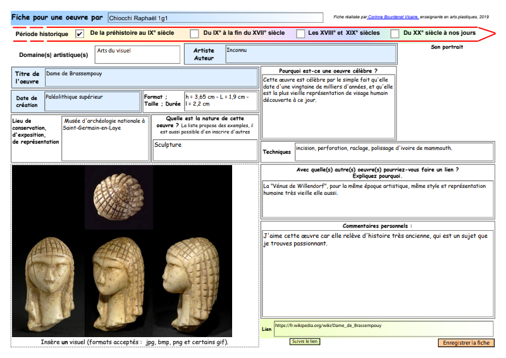The width and height of the screenshot is (506, 358).
Task: Click the Dame de Brassempouy sculpture image
Action: click(x=122, y=250)
